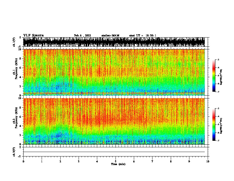Click the ch.1 color bar unit label
This screenshot has height=181, width=234.
(221, 77)
